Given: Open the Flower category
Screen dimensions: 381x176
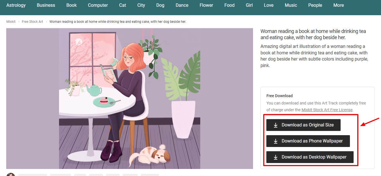Looking at the screenshot, I should tap(206, 5).
